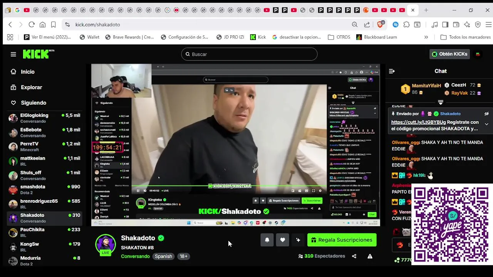Click CeezH gifter name
The height and width of the screenshot is (277, 493).
459,85
